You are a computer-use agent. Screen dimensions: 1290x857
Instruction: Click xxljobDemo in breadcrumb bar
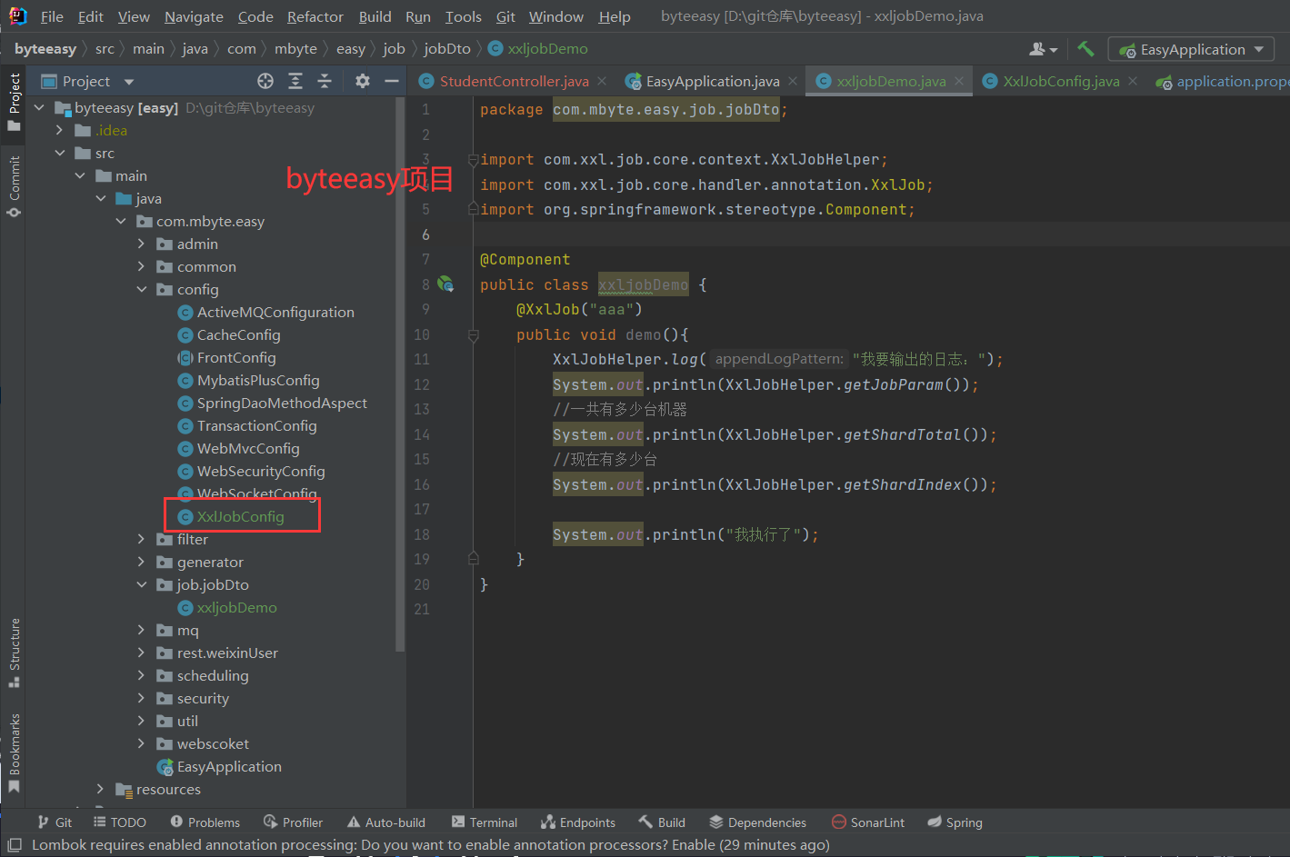point(547,49)
